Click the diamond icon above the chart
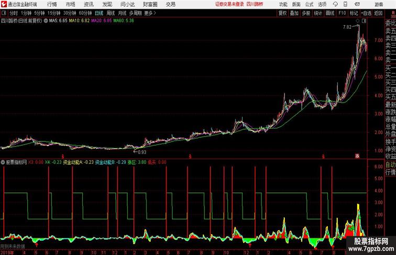The image size is (396, 255). [x=358, y=21]
